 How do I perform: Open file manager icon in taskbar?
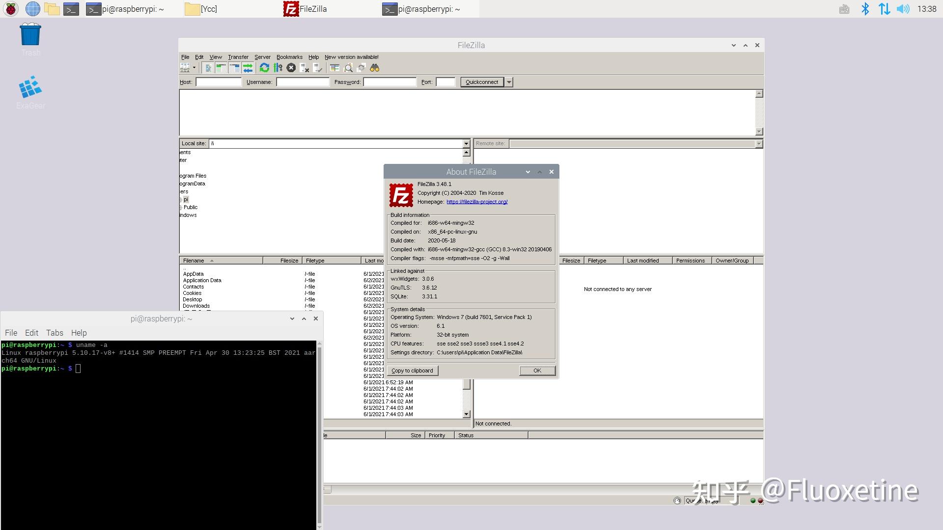coord(52,9)
